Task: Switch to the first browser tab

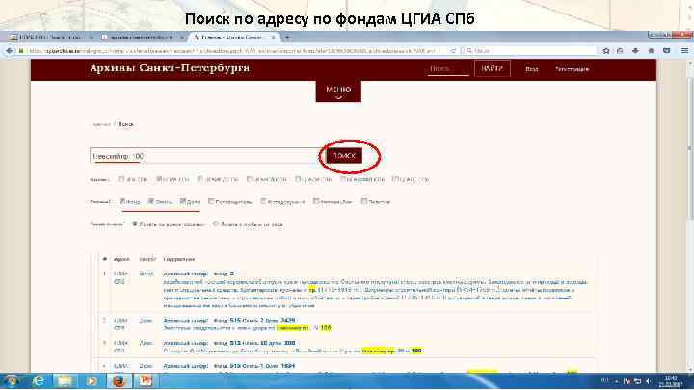Action: [x=51, y=38]
